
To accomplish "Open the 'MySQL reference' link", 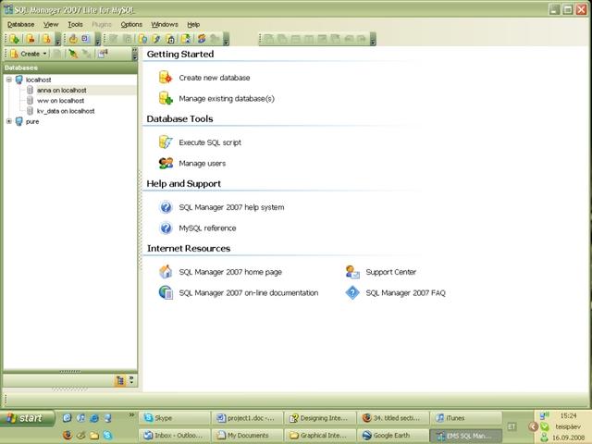I will [x=207, y=228].
